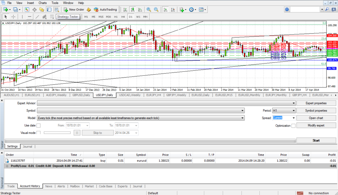338x195 pixels.
Task: Click the Skip to button
Action: coord(97,133)
